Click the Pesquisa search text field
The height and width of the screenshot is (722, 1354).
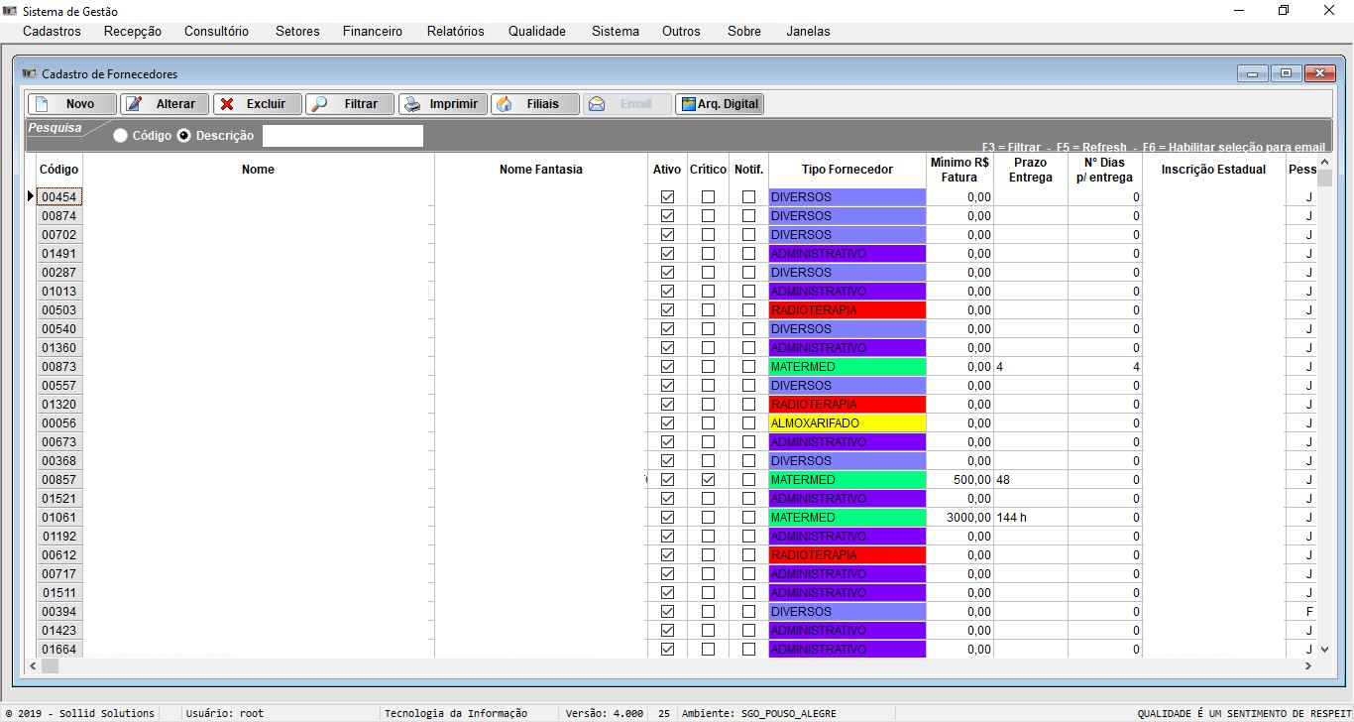343,136
